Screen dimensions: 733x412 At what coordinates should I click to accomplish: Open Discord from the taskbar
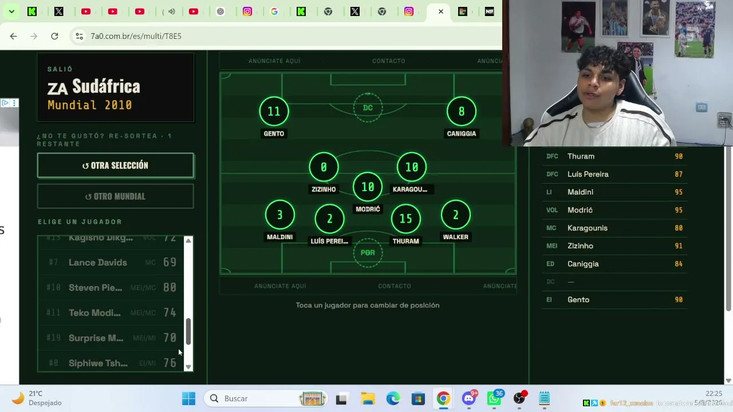click(x=469, y=398)
